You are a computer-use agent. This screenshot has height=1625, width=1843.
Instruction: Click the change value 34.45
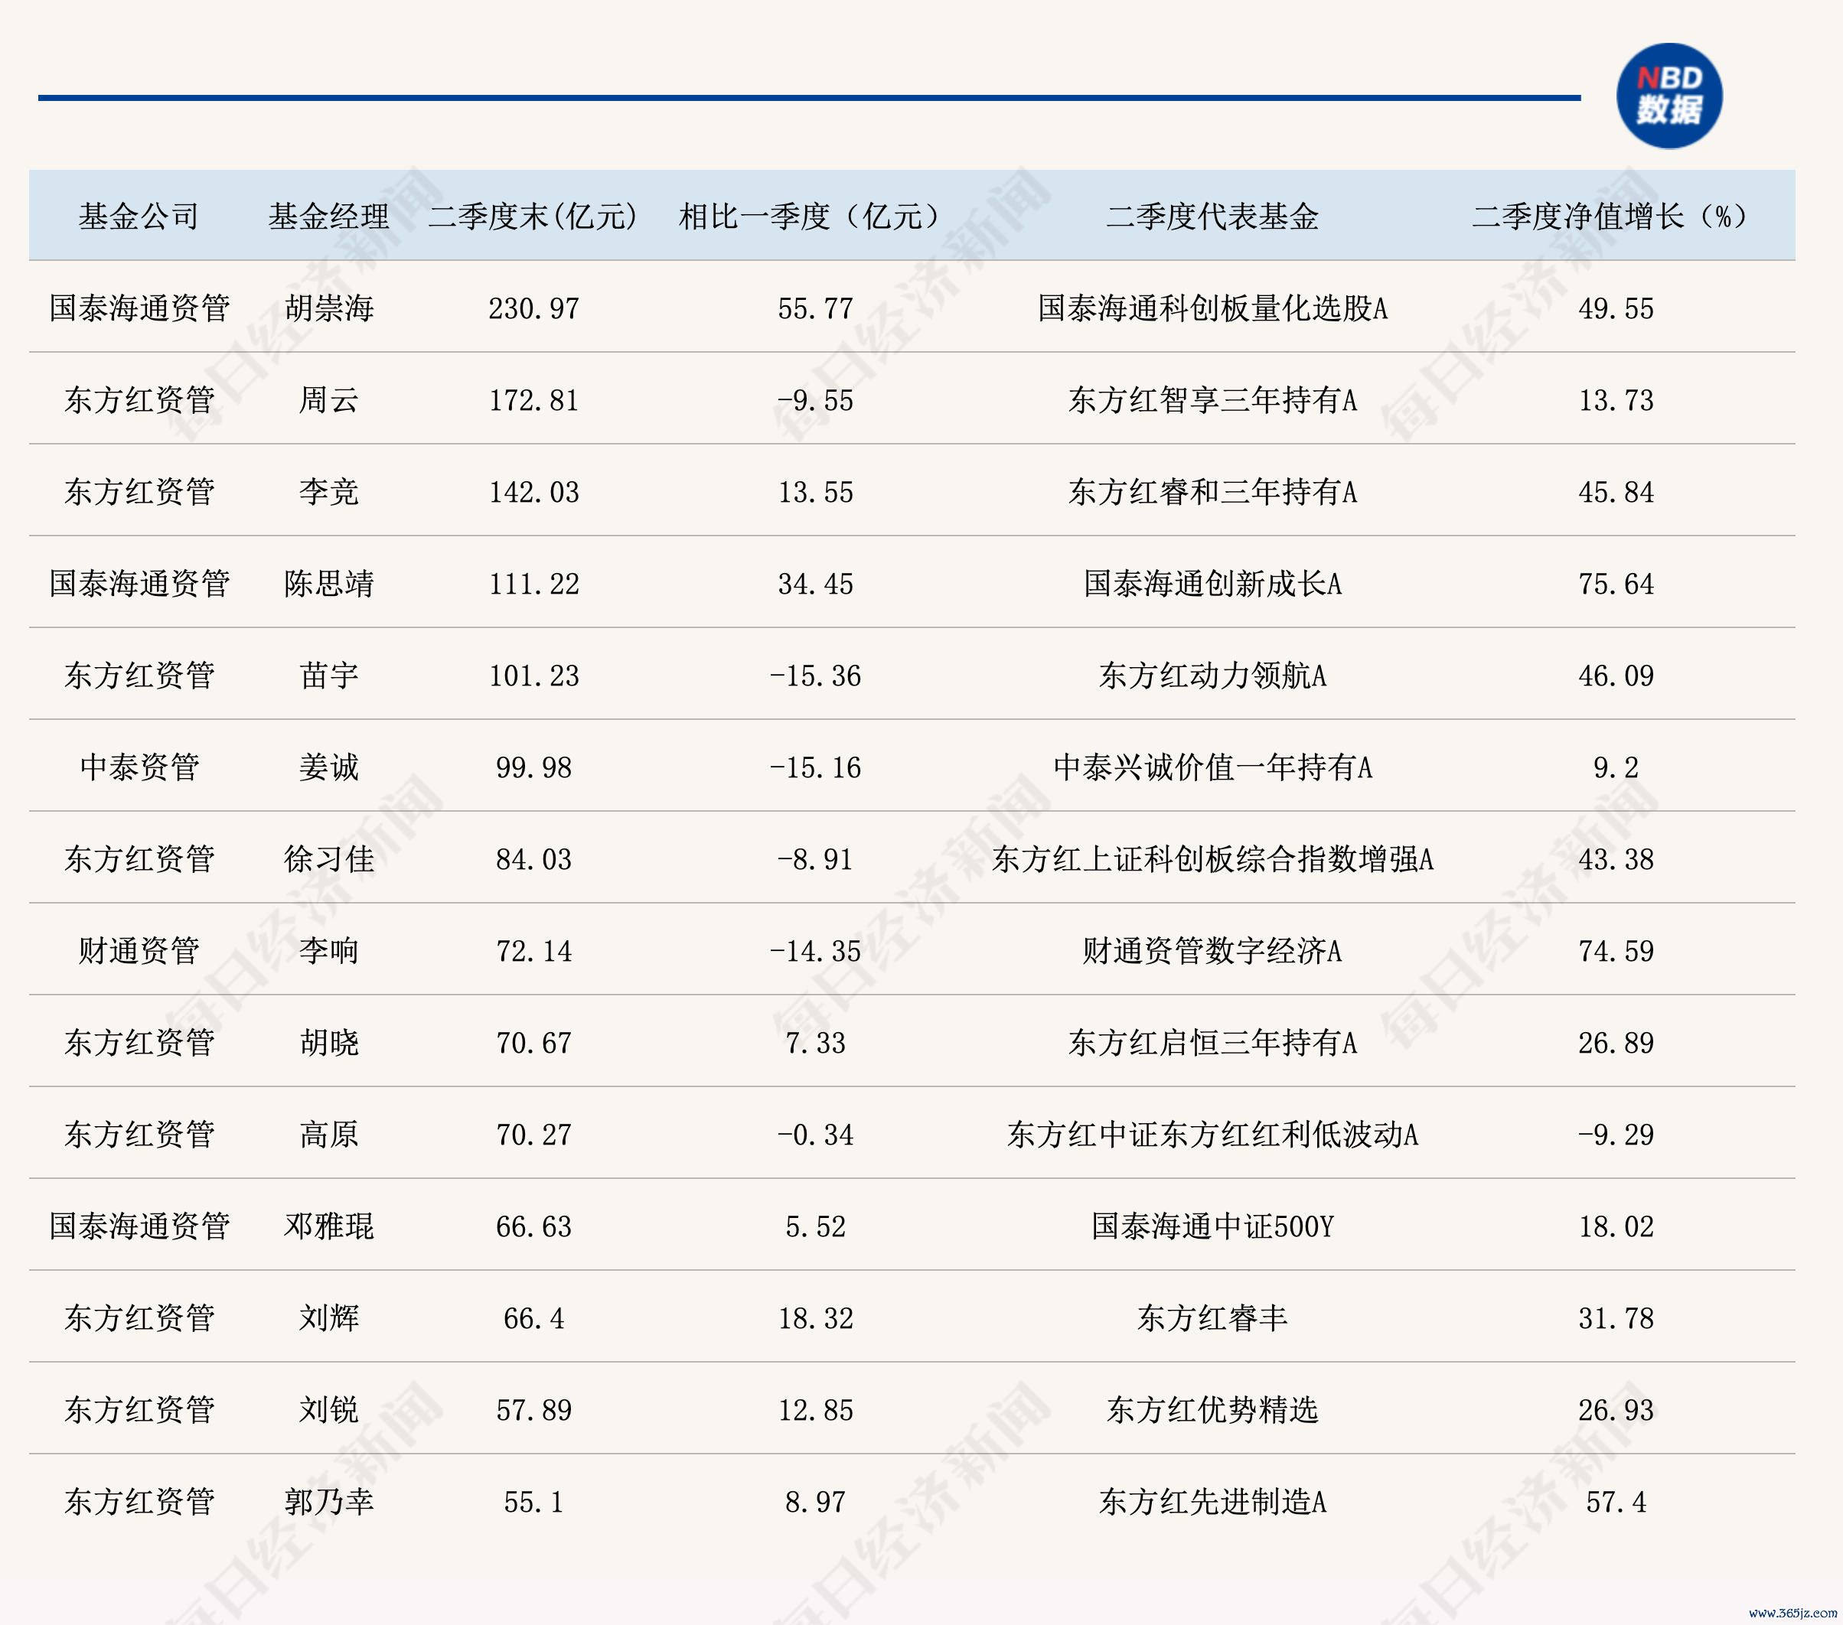click(815, 585)
